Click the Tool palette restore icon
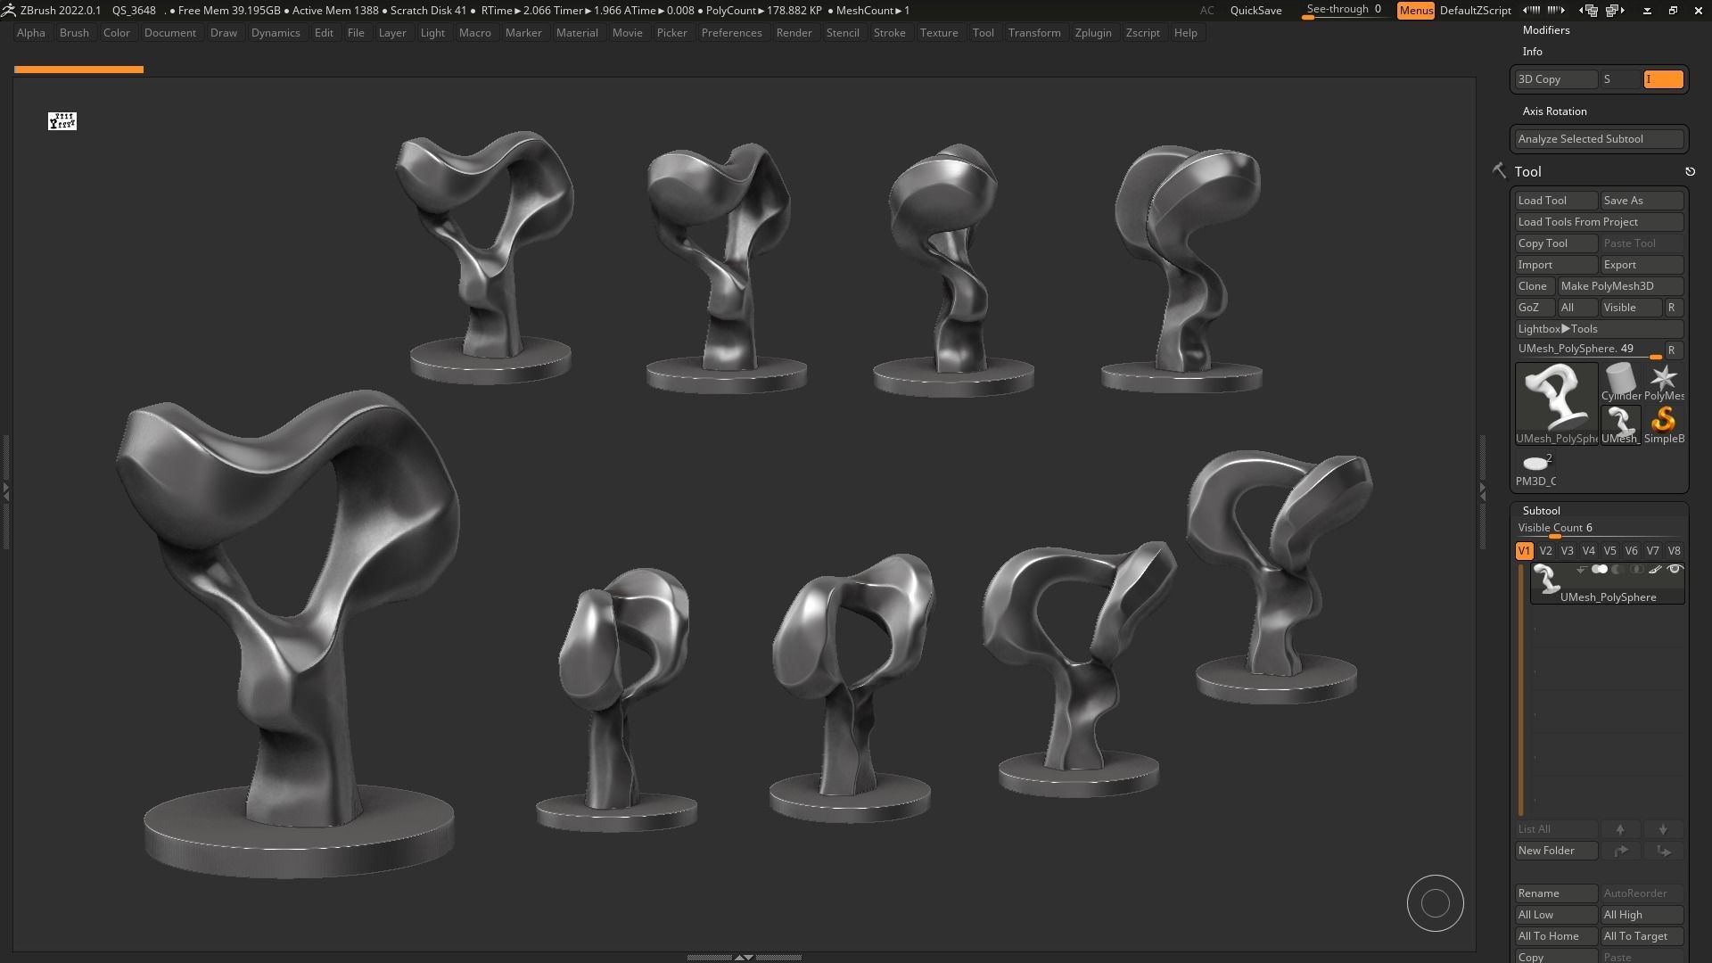This screenshot has width=1712, height=963. [1690, 171]
